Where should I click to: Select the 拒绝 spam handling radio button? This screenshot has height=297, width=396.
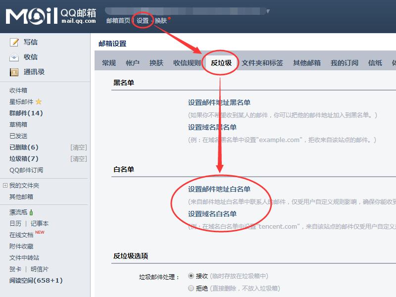(191, 288)
